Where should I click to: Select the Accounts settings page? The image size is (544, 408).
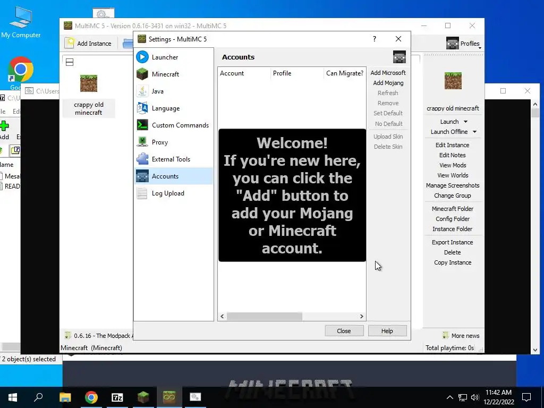[x=174, y=176]
